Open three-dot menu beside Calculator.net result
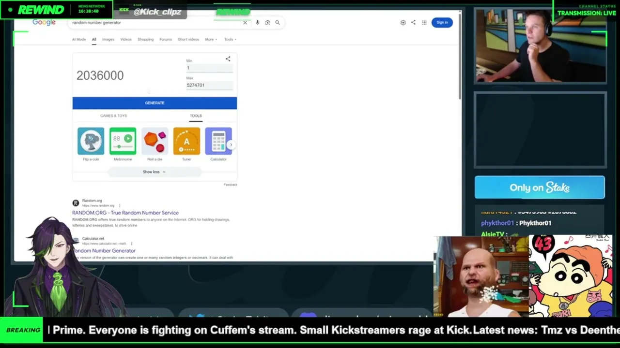620x348 pixels. pyautogui.click(x=131, y=244)
